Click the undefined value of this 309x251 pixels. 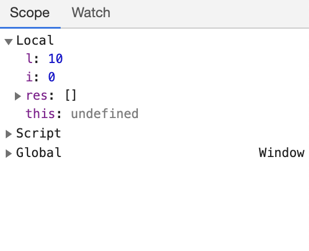click(x=105, y=113)
